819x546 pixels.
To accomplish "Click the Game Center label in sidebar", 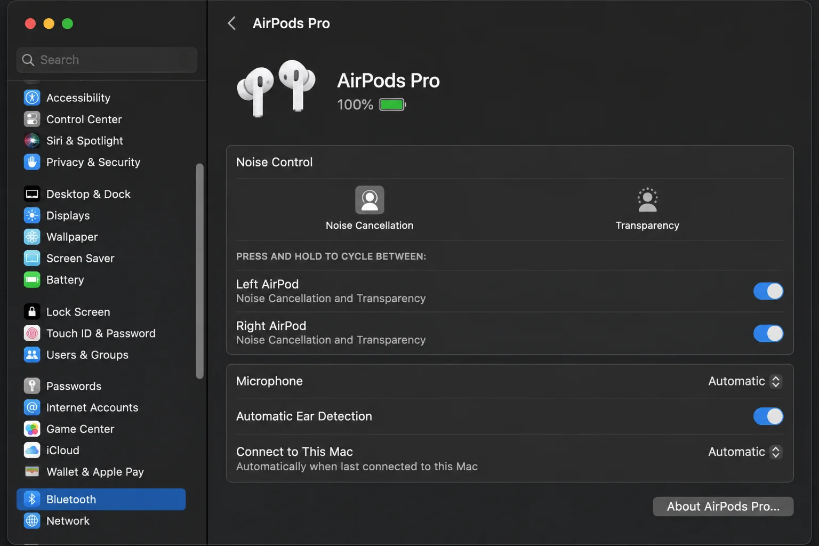I will (81, 429).
